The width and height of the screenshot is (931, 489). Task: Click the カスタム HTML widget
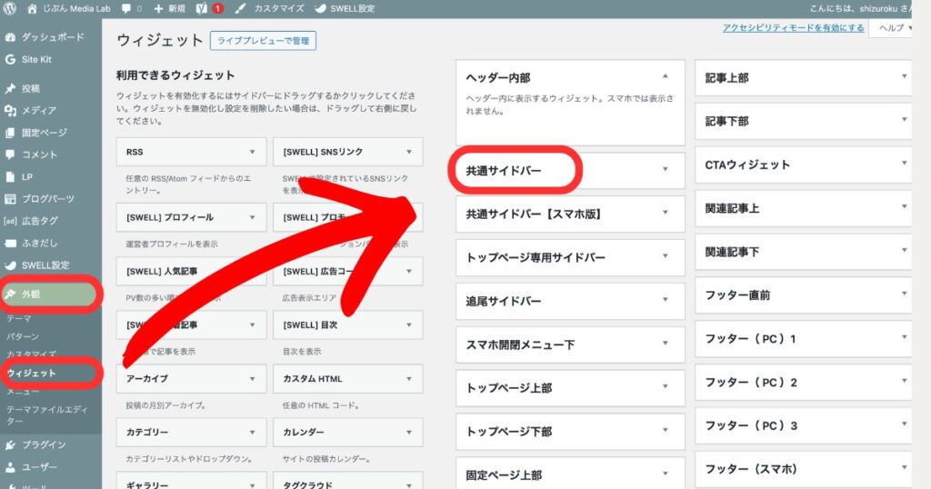click(345, 378)
